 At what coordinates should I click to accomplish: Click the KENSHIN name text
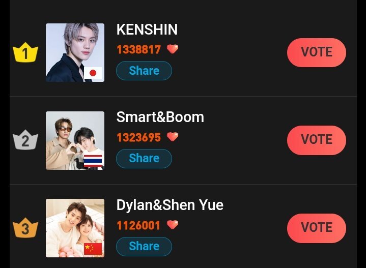tap(147, 29)
